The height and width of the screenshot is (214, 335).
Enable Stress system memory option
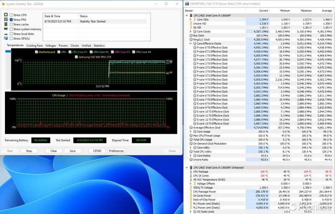(x=11, y=29)
